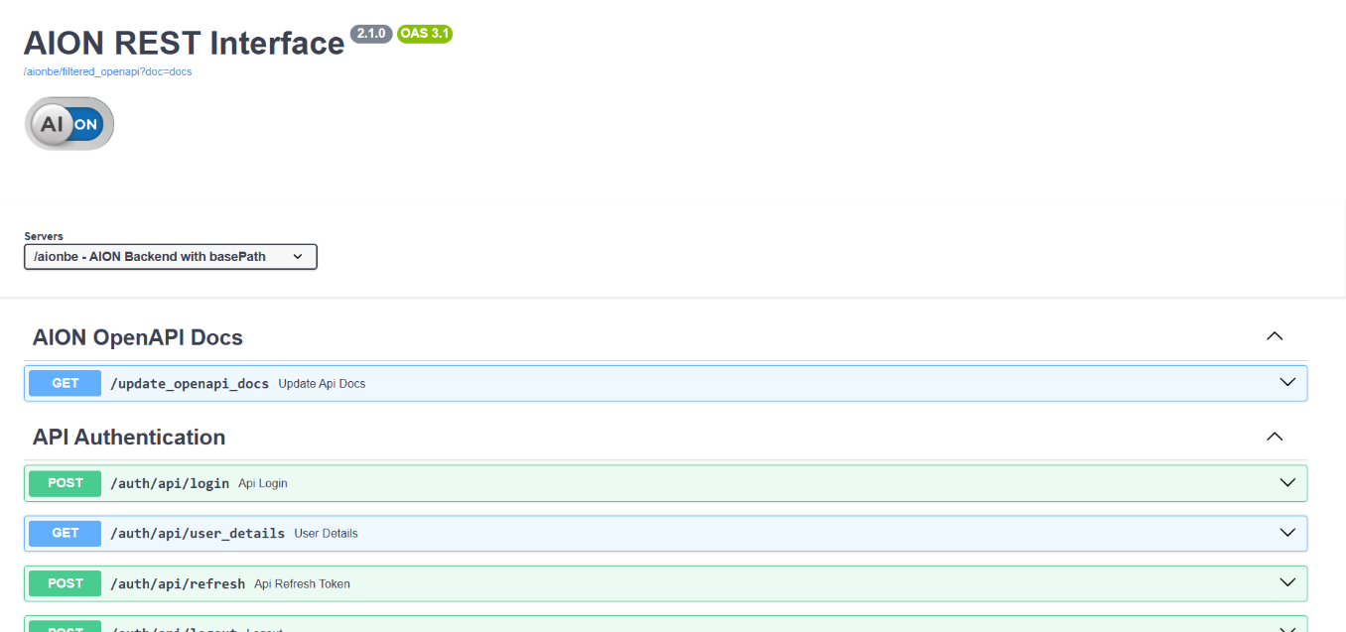
Task: Click the Api Login description text
Action: [263, 483]
